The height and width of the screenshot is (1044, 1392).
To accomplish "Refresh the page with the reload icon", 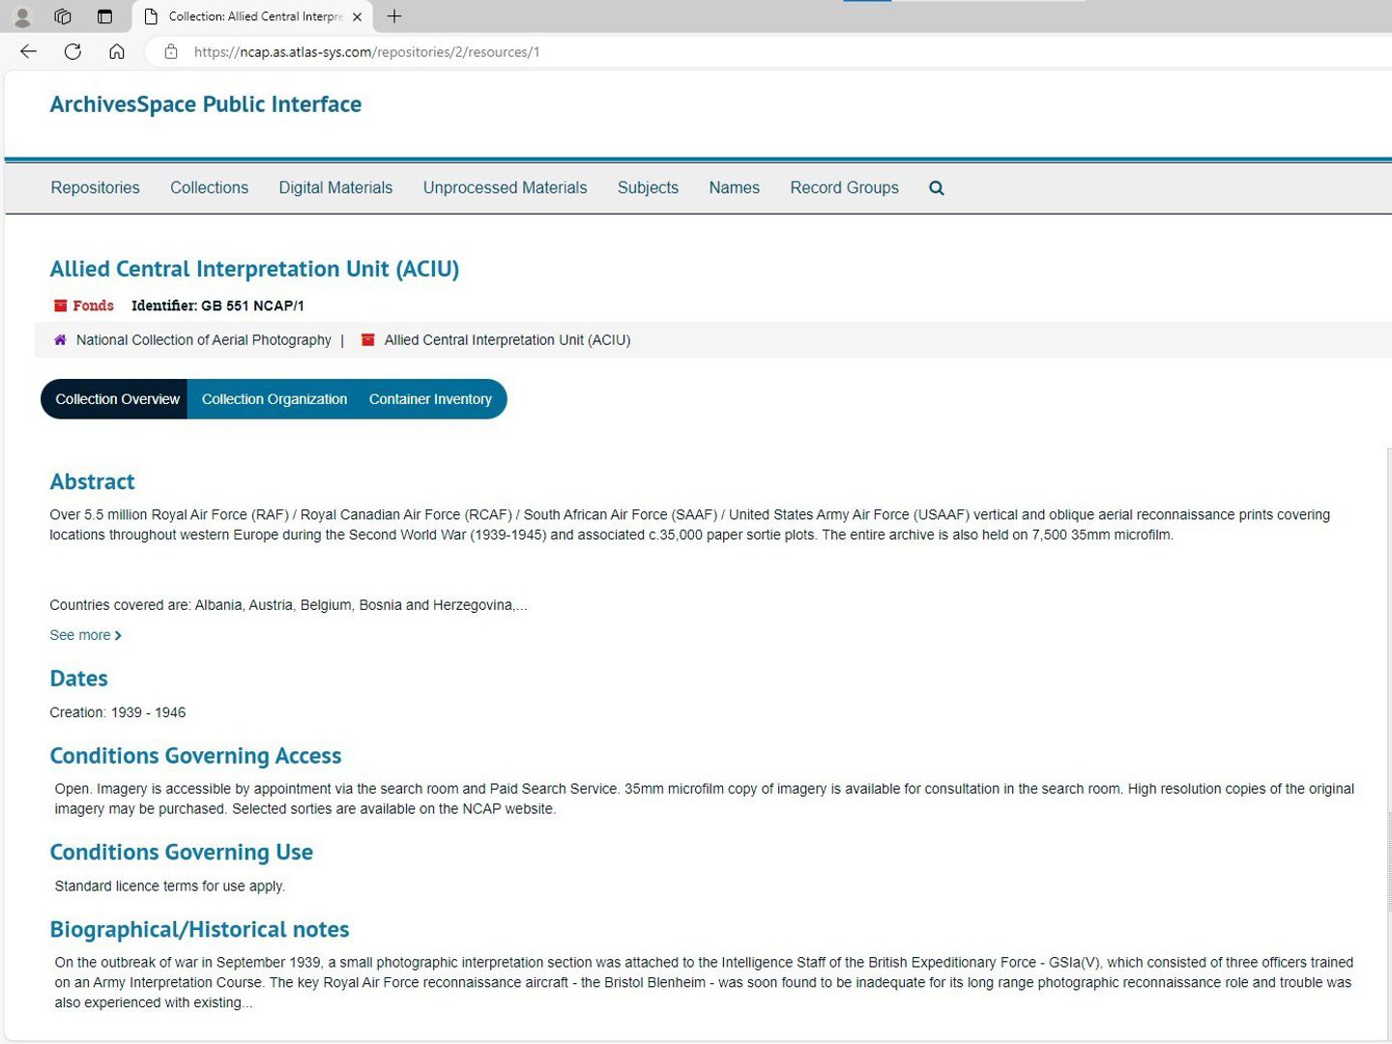I will (x=72, y=51).
